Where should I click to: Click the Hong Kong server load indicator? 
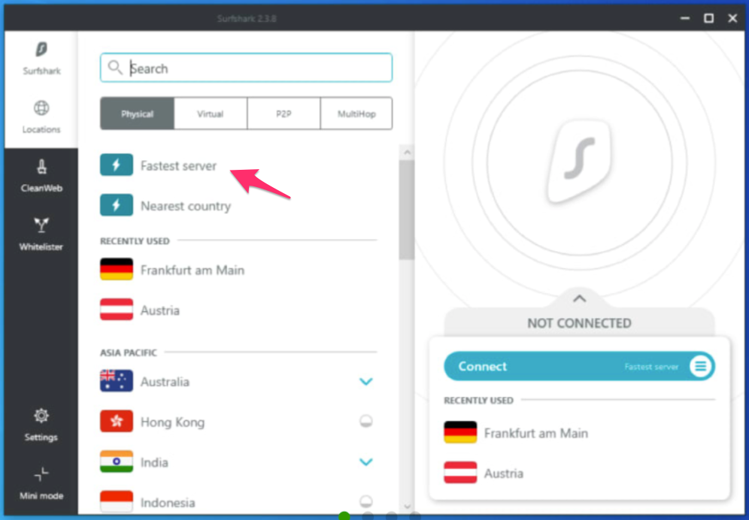366,422
